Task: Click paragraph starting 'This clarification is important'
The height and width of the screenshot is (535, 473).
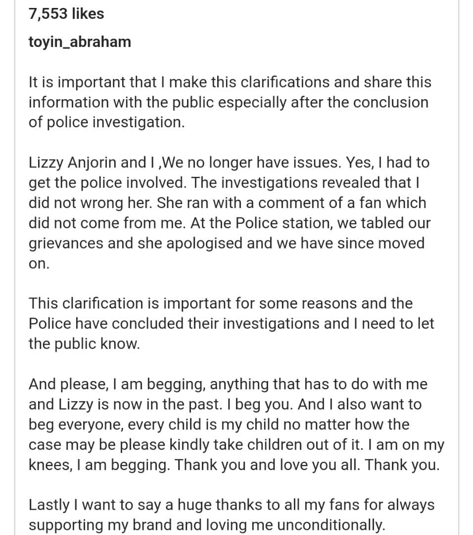Action: coord(220,303)
